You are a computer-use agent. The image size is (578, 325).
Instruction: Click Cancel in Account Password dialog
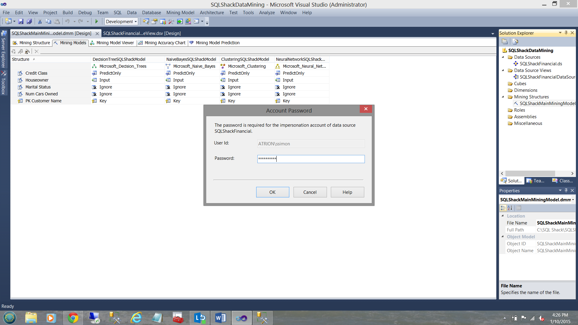tap(310, 192)
